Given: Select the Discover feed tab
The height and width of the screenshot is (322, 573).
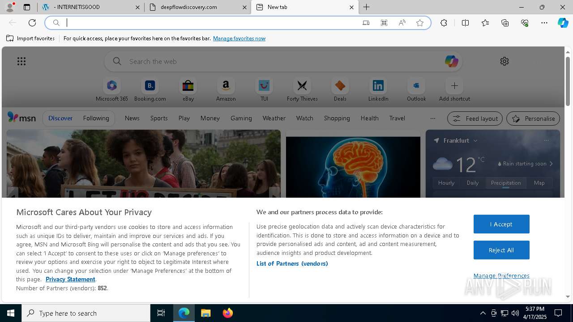Looking at the screenshot, I should pyautogui.click(x=60, y=118).
